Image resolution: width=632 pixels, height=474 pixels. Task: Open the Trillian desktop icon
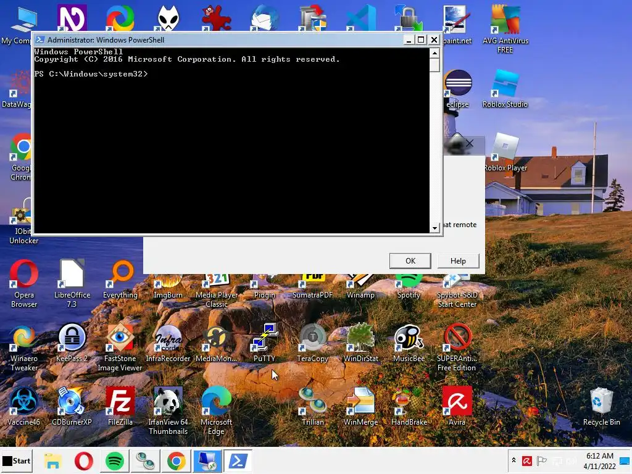pos(312,407)
